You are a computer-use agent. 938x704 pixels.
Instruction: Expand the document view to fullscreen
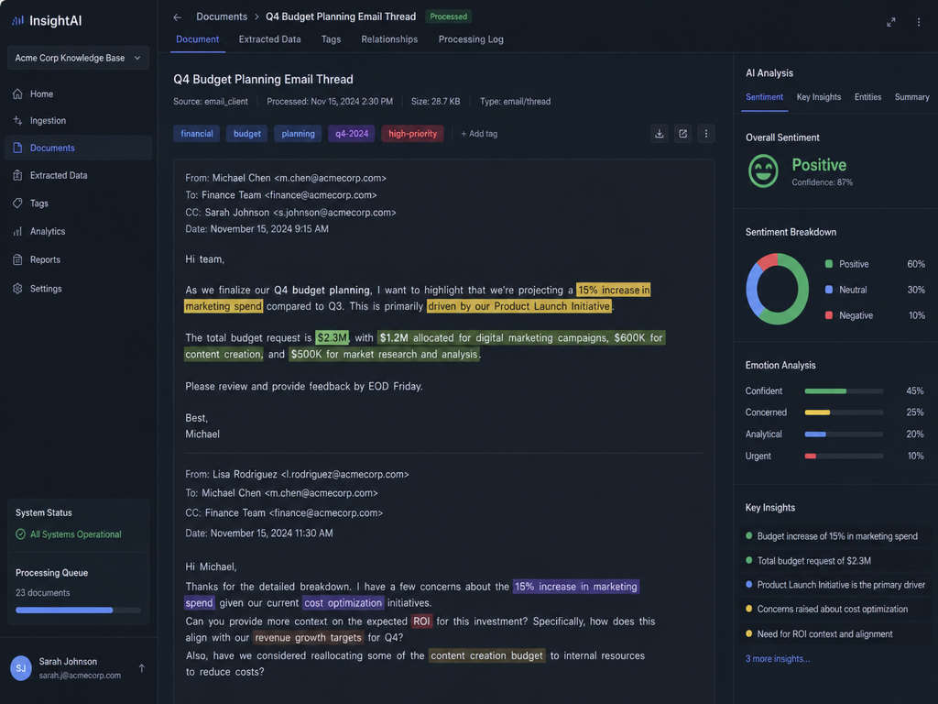[x=890, y=22]
